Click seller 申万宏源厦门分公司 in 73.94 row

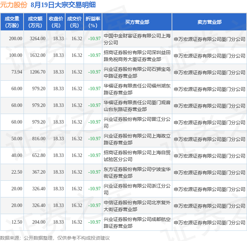tap(209, 72)
